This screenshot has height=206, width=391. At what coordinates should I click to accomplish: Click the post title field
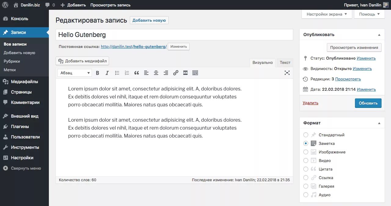(174, 35)
